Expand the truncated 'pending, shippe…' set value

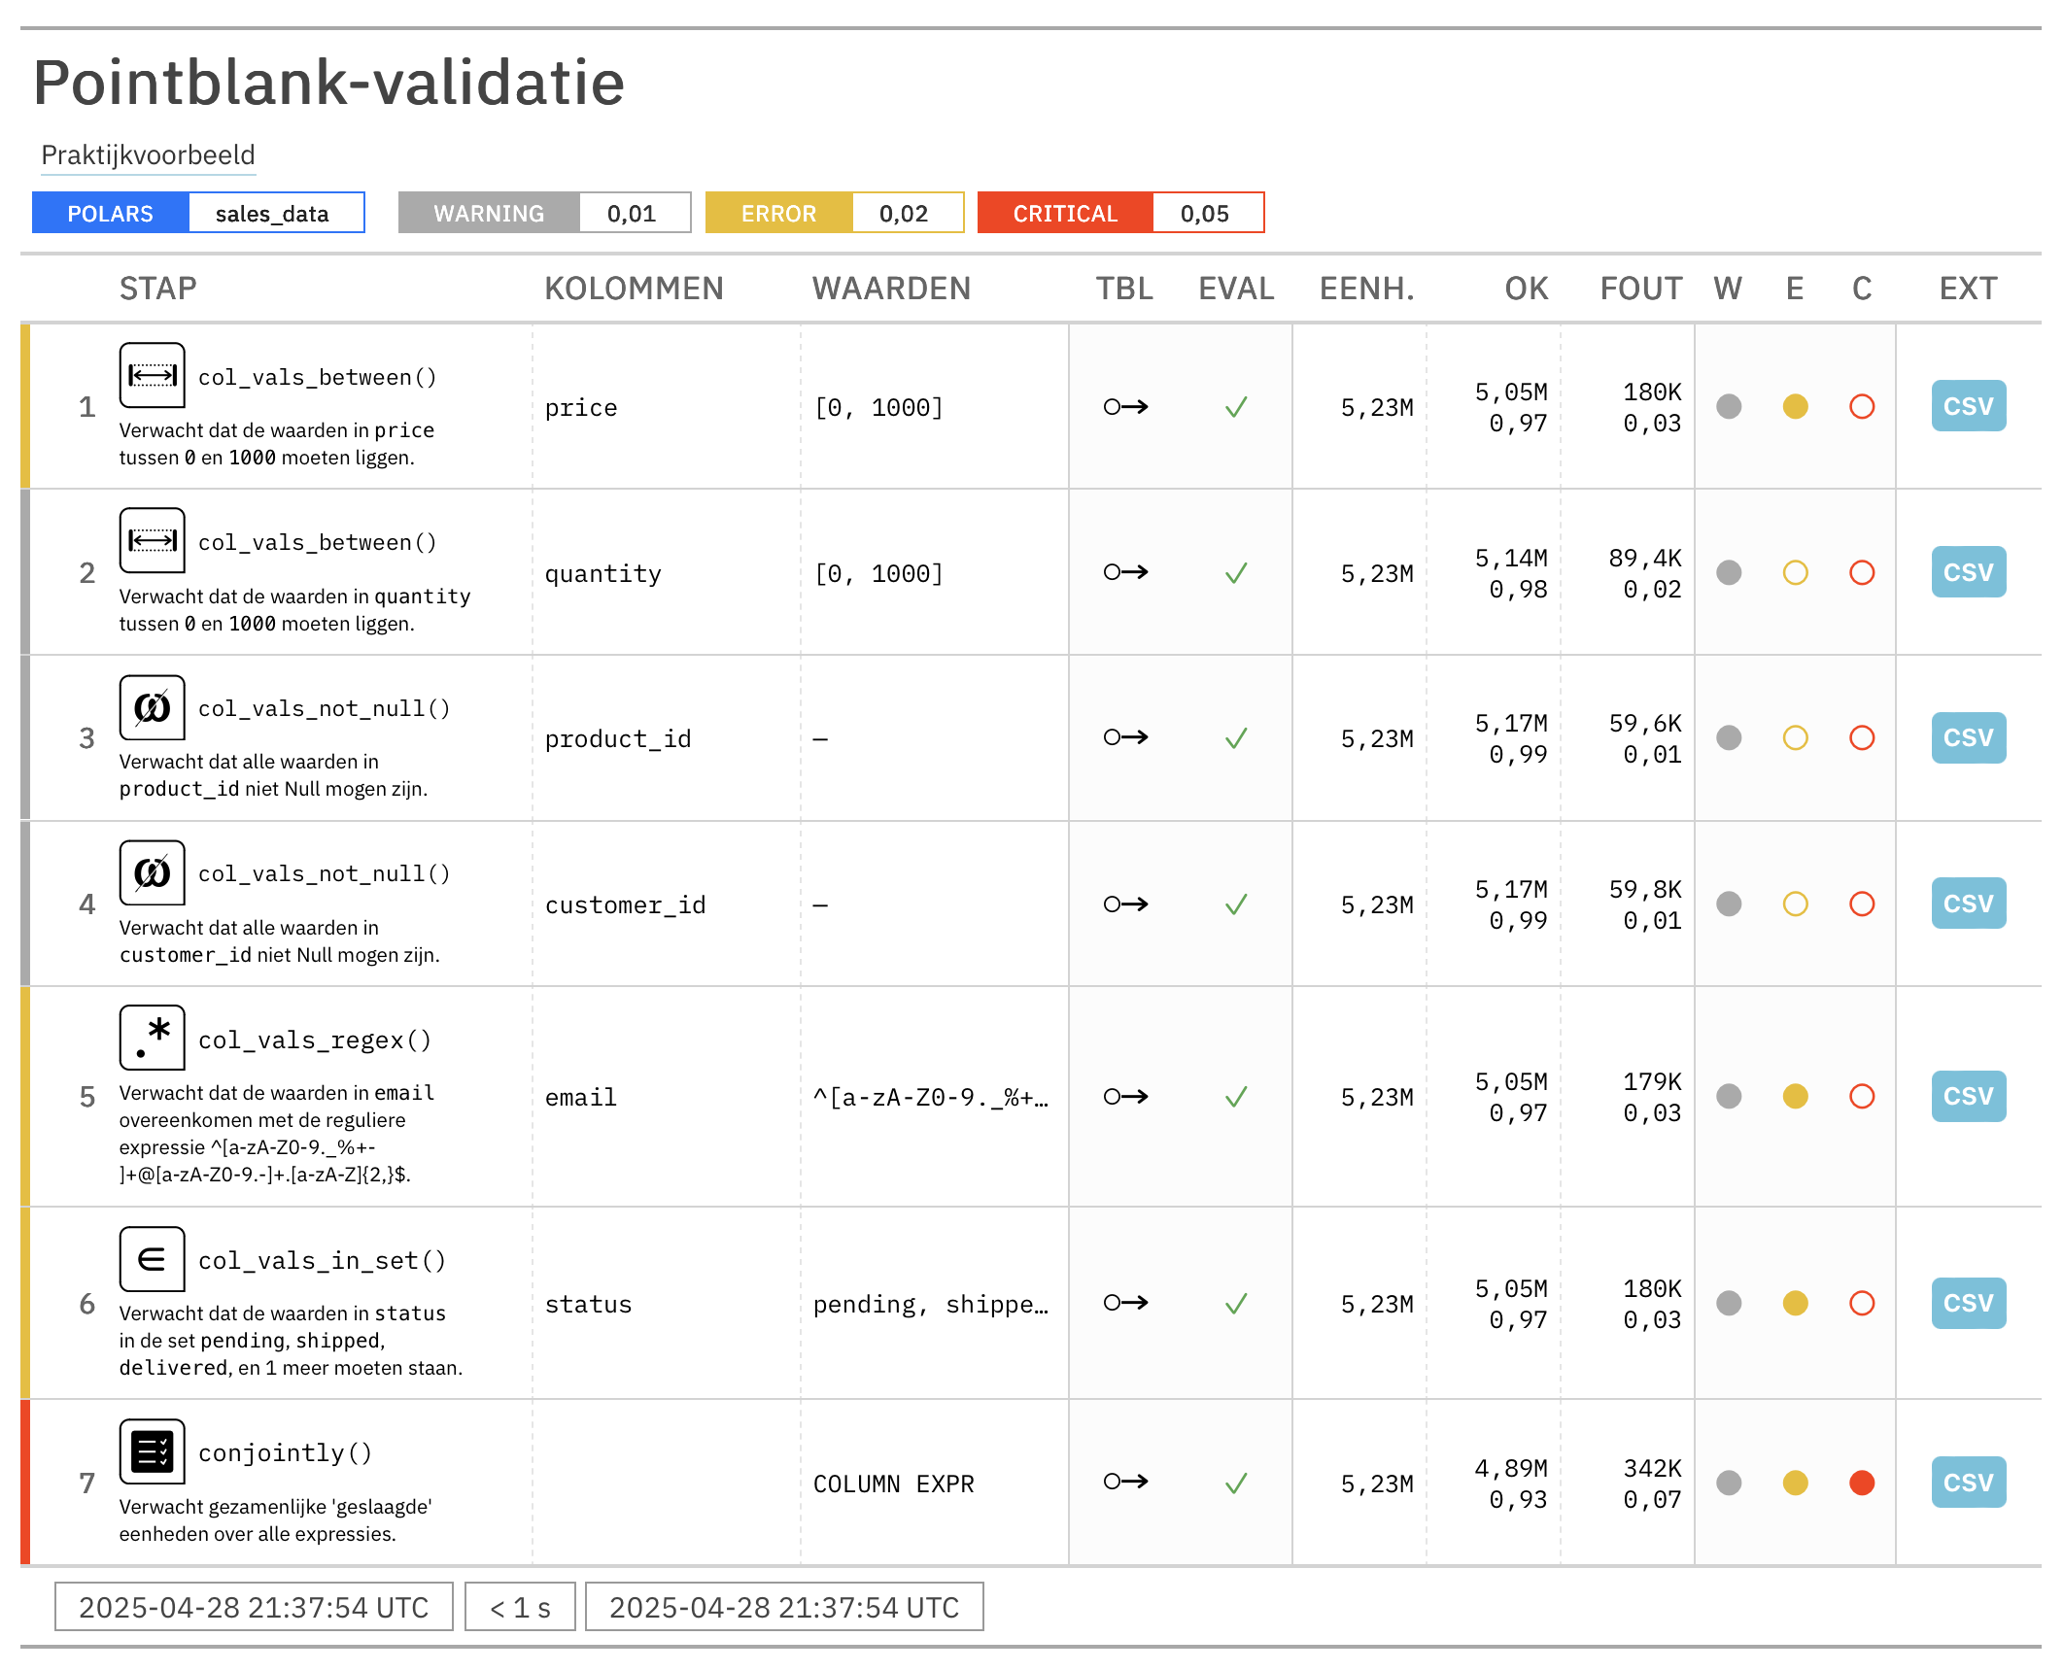coord(930,1304)
